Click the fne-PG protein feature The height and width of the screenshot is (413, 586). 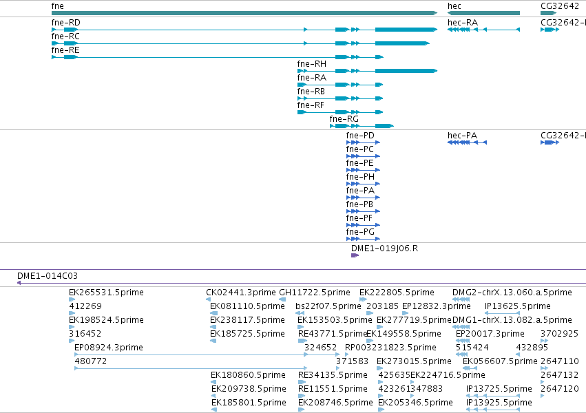pos(363,239)
